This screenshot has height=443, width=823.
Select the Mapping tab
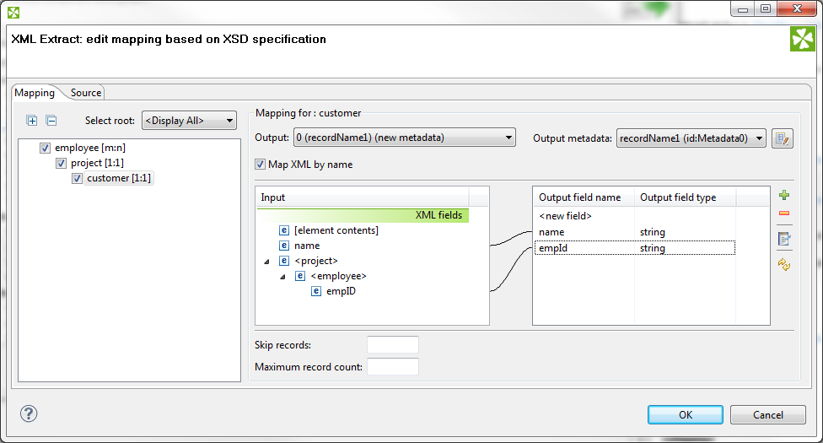35,93
